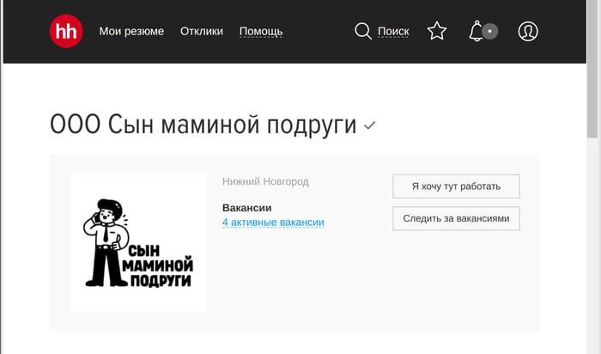The width and height of the screenshot is (601, 354).
Task: Open search via magnifying glass icon
Action: coord(362,31)
